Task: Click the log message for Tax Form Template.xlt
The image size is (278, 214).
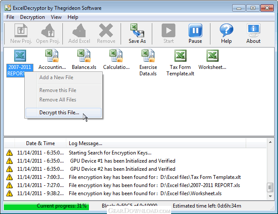Action: (155, 177)
